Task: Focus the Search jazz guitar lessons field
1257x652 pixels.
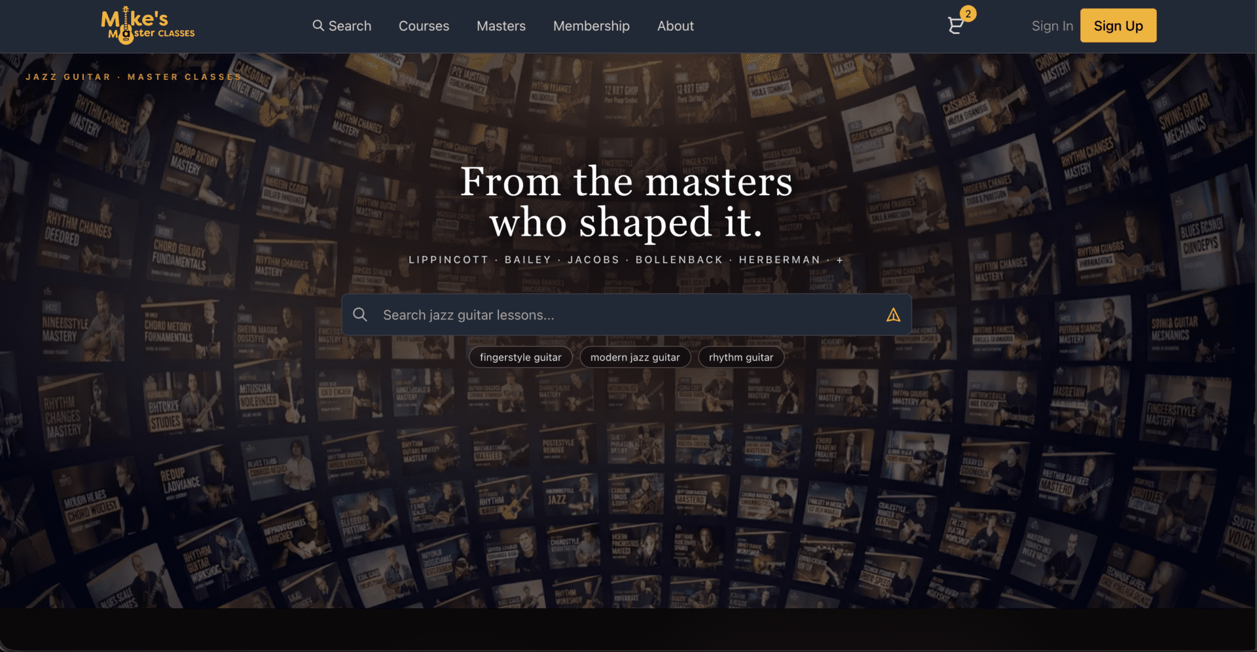Action: tap(627, 315)
